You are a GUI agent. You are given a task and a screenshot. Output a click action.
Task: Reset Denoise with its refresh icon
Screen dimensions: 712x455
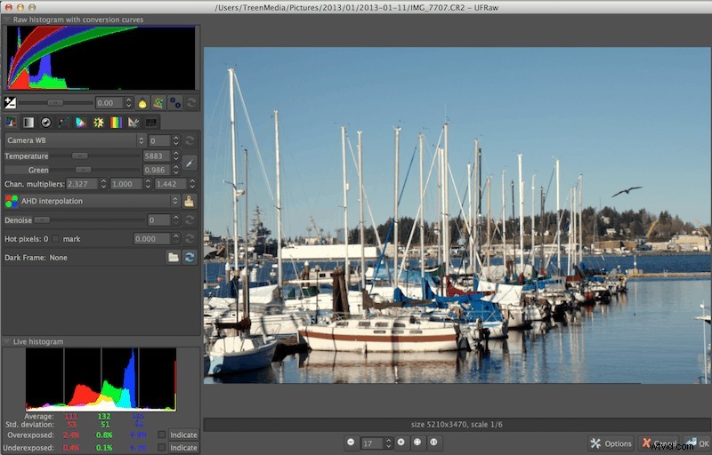190,220
